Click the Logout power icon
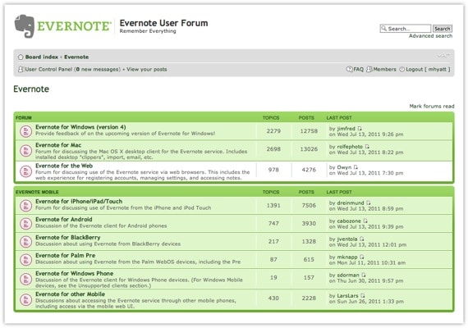 (x=402, y=69)
